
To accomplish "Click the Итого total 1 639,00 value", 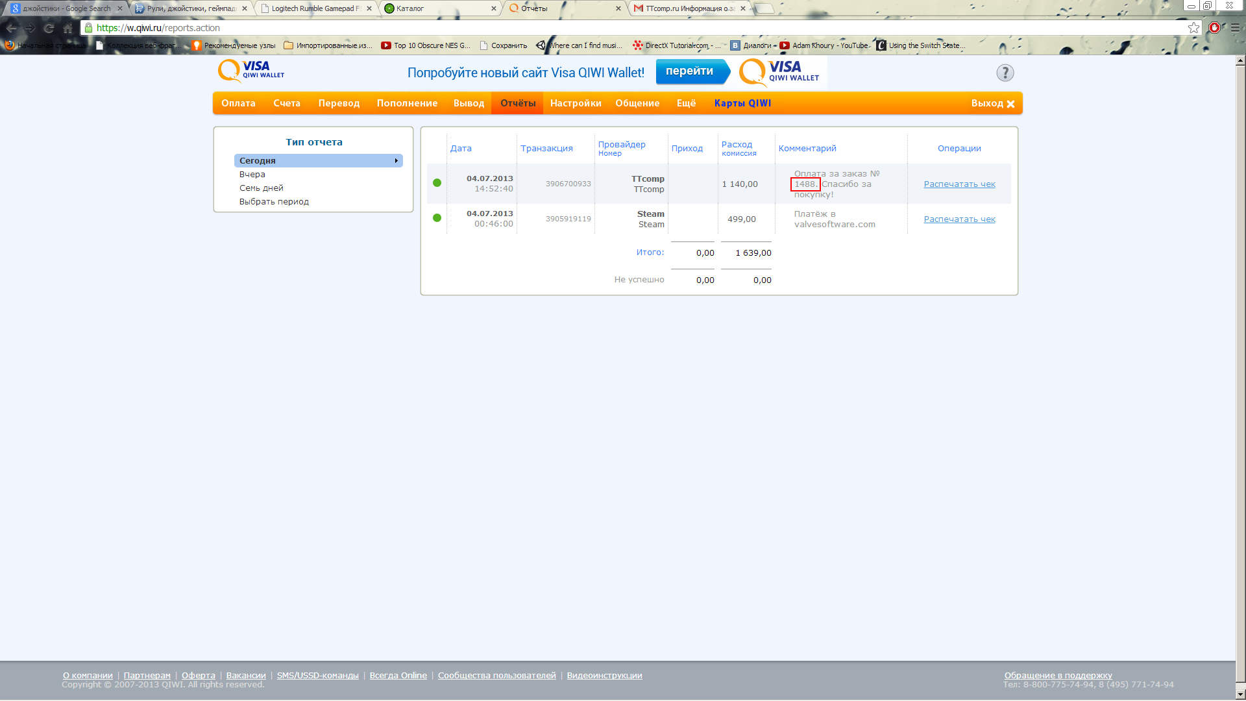I will [x=753, y=253].
